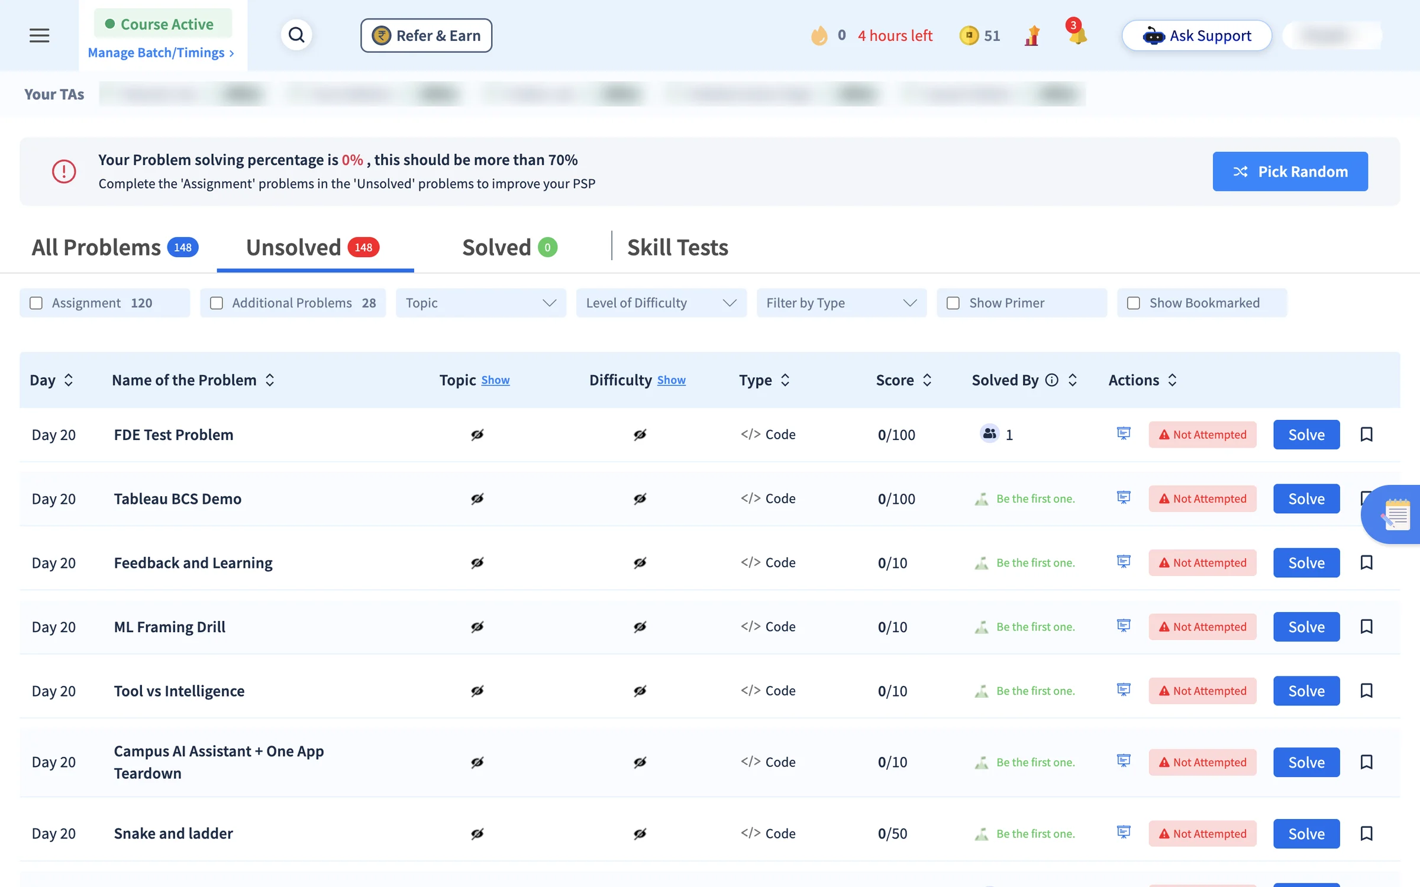
Task: Click the Snake and ladder problem name
Action: [173, 833]
